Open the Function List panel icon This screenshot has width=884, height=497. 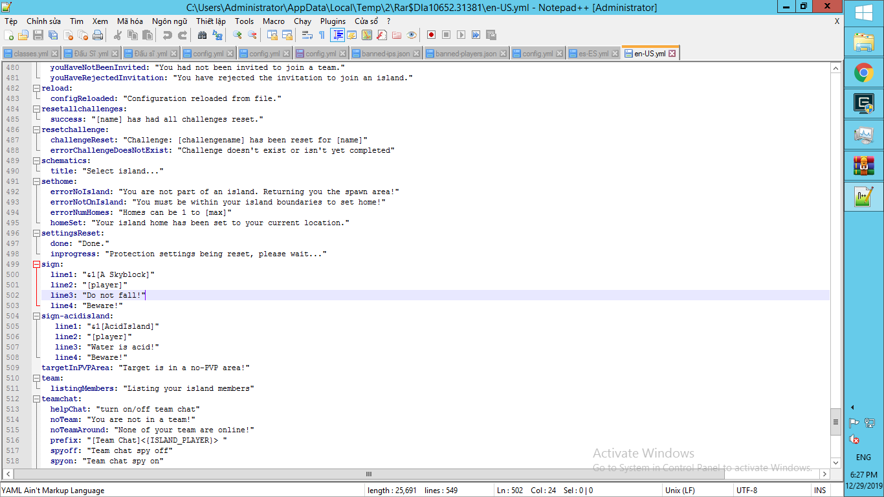382,35
